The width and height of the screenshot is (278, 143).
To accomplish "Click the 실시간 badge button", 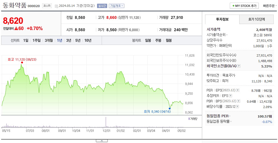I will tap(102, 6).
